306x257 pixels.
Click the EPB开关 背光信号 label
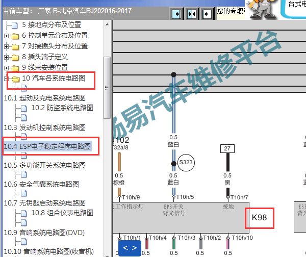point(174,210)
